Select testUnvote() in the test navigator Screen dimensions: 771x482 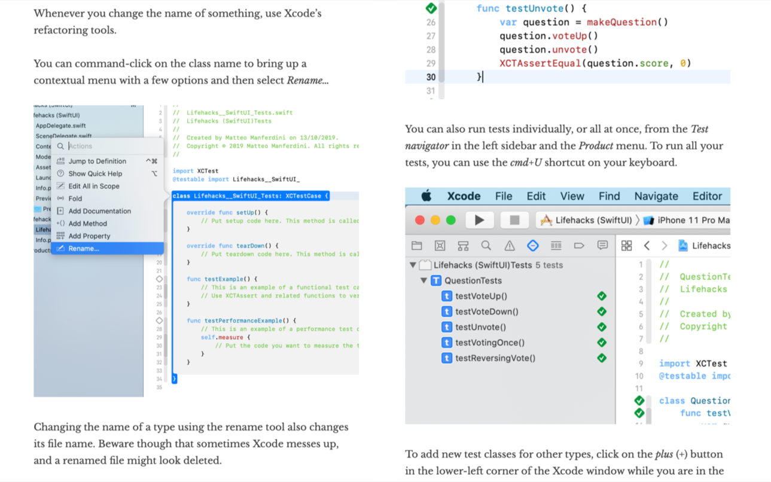coord(480,327)
